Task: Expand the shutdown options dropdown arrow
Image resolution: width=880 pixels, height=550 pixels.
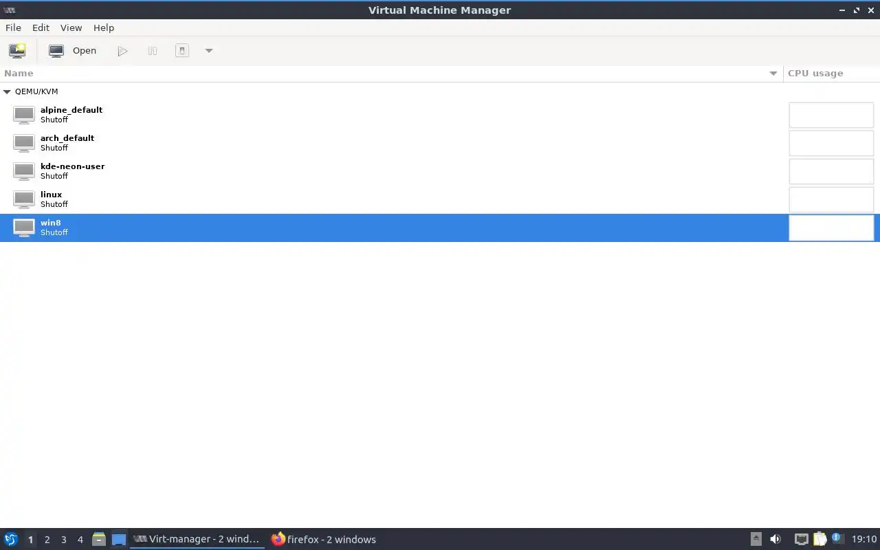Action: (x=209, y=51)
